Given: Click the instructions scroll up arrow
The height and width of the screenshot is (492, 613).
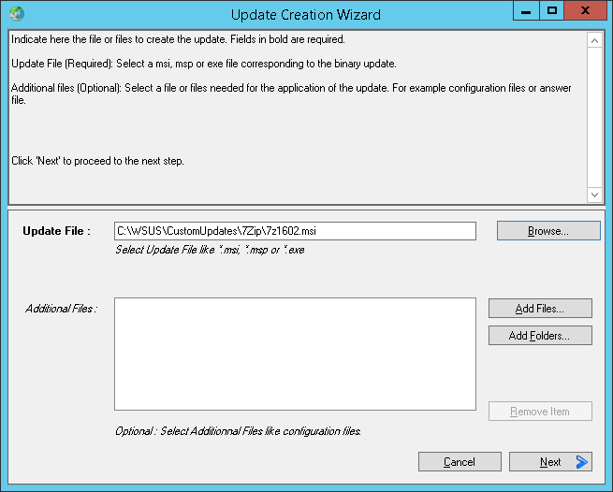Looking at the screenshot, I should click(594, 40).
